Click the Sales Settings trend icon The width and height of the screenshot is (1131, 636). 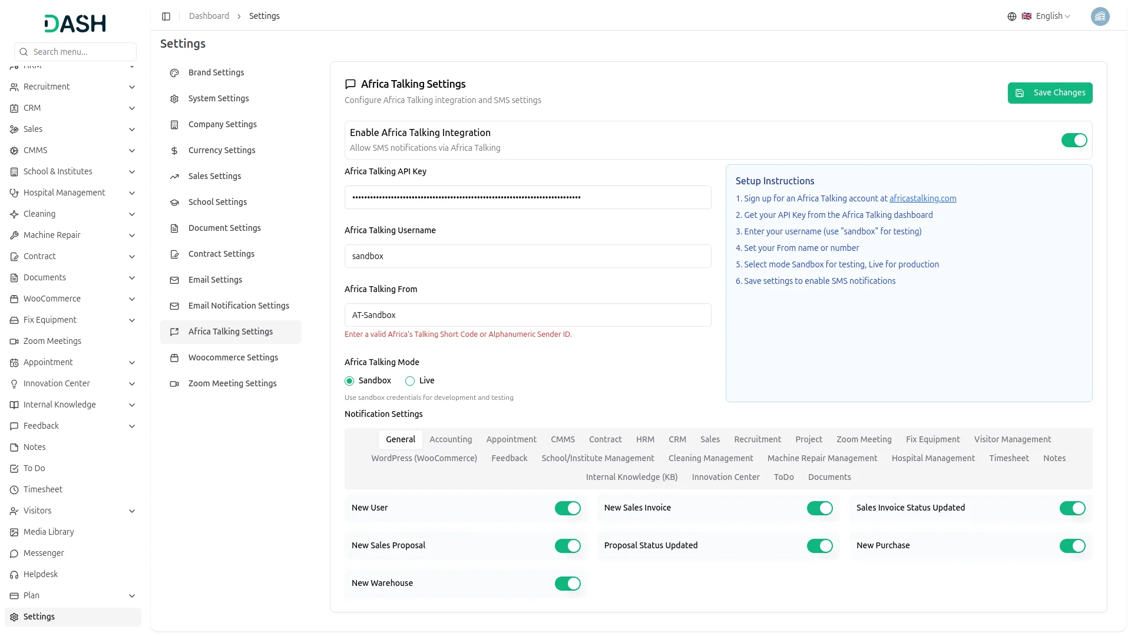click(x=174, y=177)
